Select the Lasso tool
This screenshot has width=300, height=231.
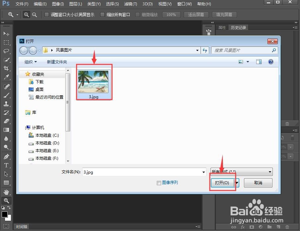[x=6, y=51]
